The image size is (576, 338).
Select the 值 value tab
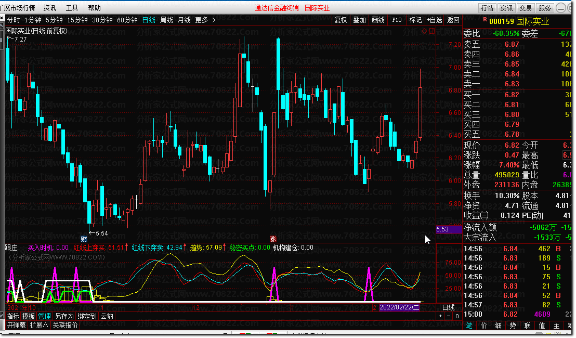tap(542, 326)
